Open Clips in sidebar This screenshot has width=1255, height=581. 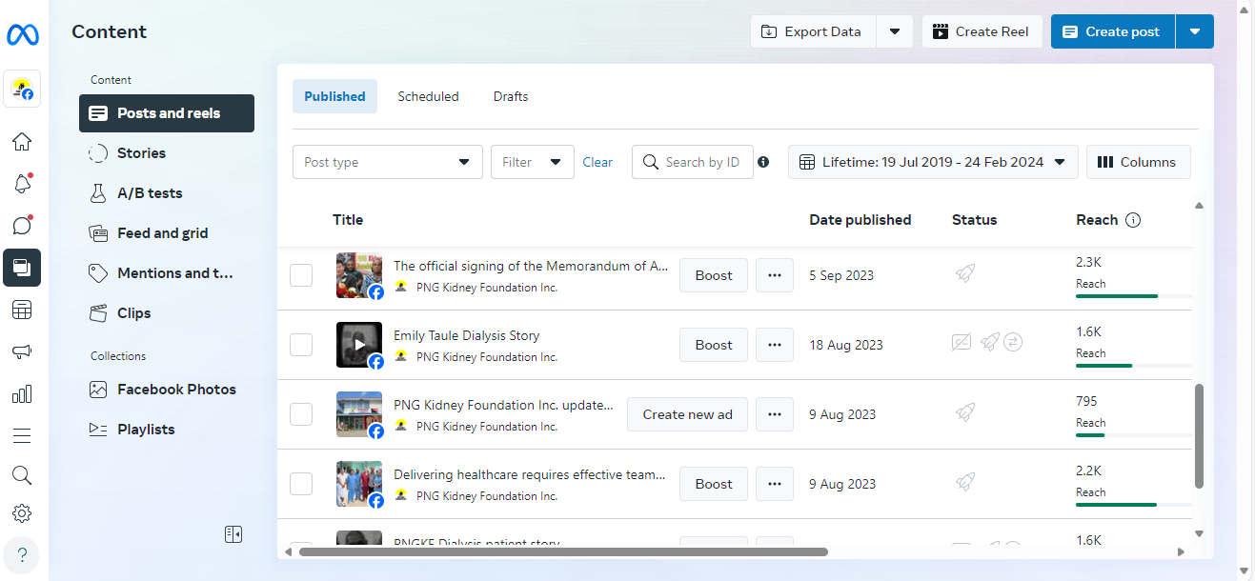click(x=167, y=313)
